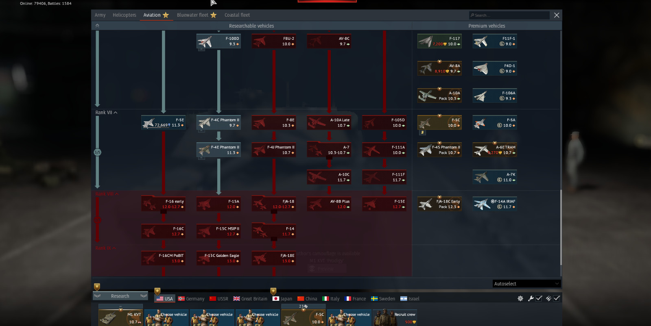Select the premium F-106A card
This screenshot has height=326, width=651.
[495, 96]
